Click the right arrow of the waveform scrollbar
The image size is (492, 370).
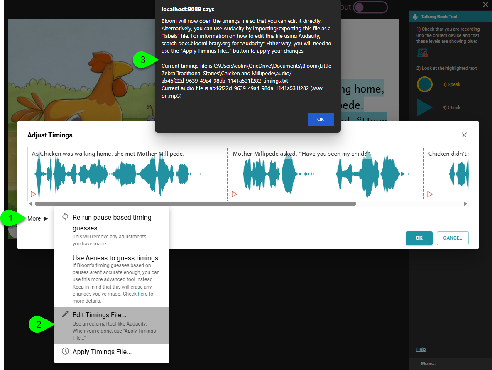(465, 204)
